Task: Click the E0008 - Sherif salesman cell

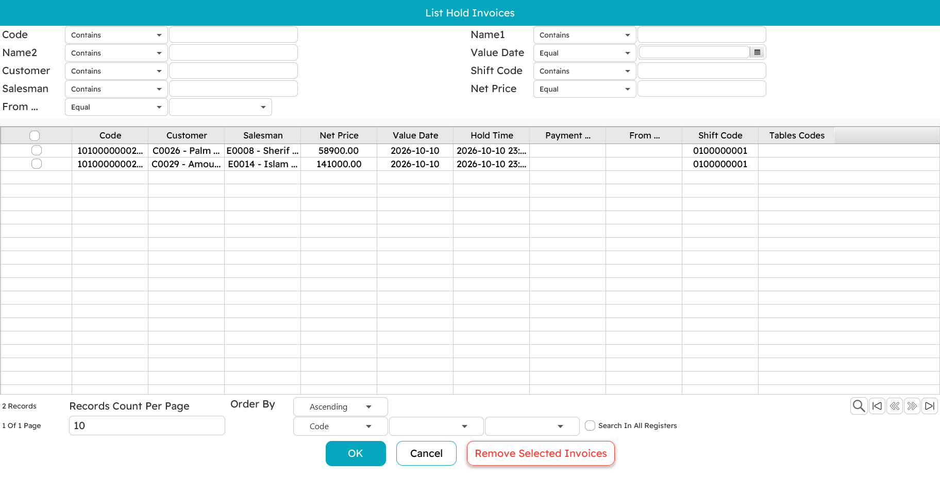Action: click(x=263, y=151)
